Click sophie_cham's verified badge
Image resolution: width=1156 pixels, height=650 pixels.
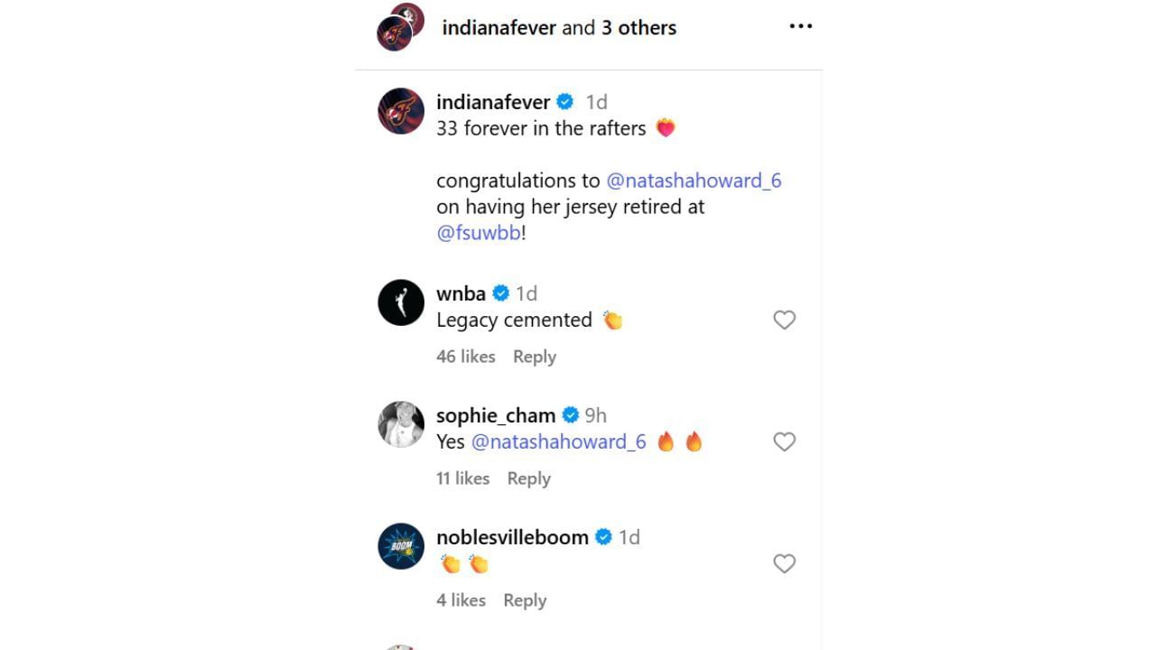tap(570, 415)
